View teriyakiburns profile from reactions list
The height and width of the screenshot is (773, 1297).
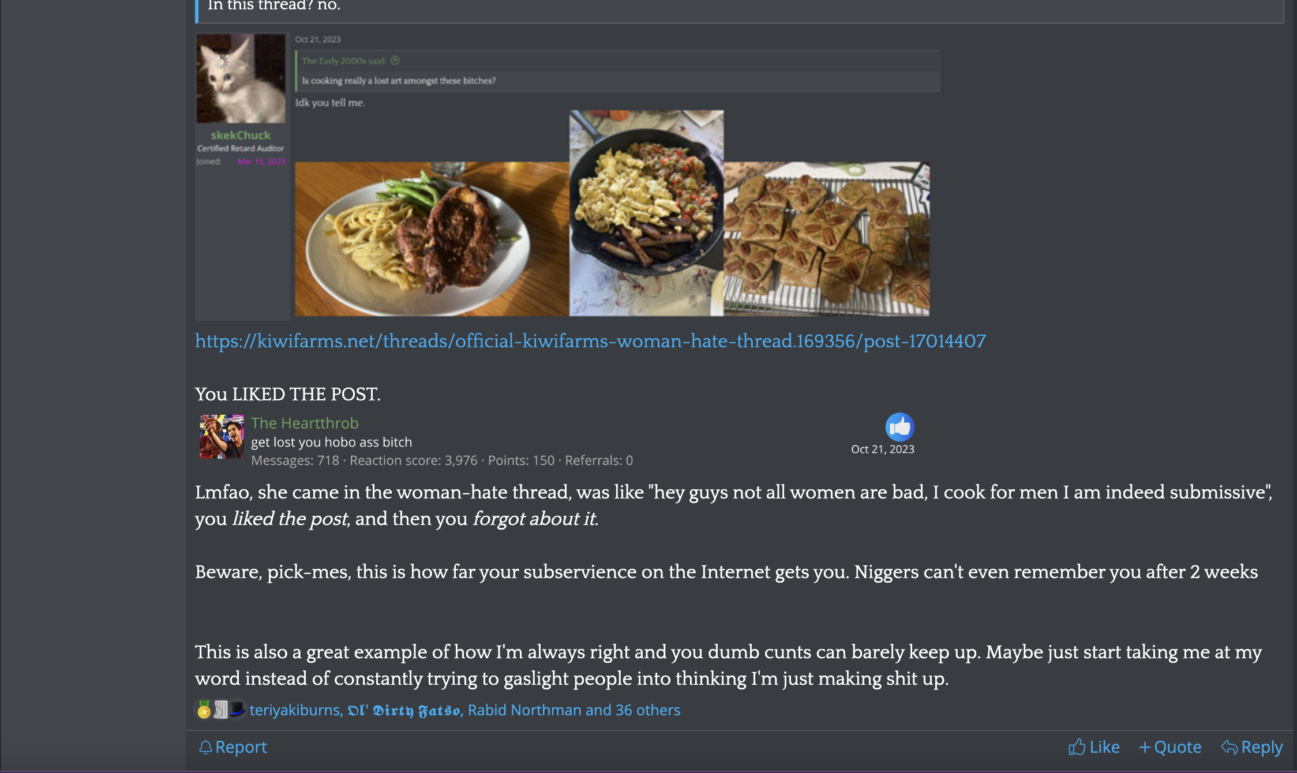pyautogui.click(x=295, y=710)
